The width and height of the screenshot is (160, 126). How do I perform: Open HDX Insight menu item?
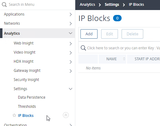23,61
